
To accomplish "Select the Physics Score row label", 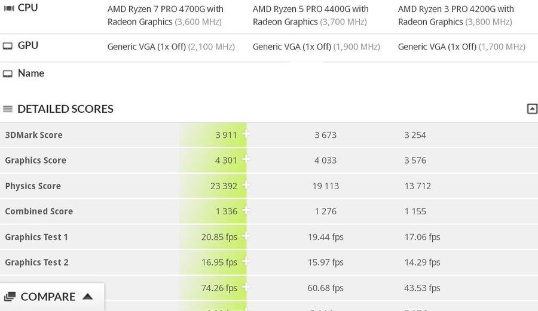I will click(33, 186).
